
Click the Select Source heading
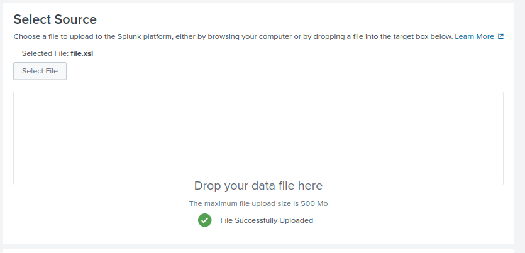tap(55, 19)
